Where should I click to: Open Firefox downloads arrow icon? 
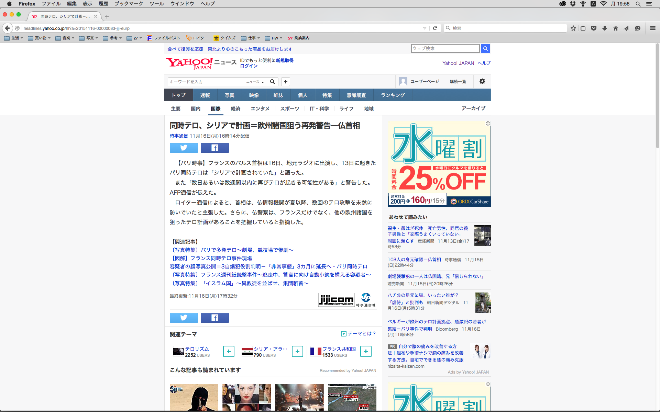tap(604, 28)
